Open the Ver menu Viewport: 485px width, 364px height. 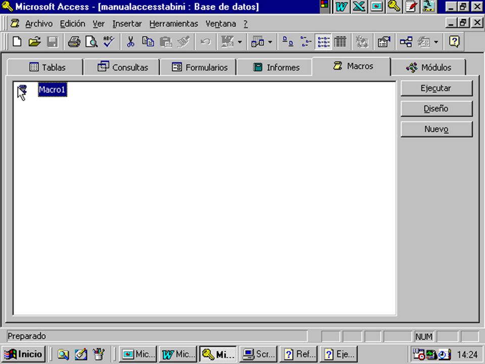(99, 24)
